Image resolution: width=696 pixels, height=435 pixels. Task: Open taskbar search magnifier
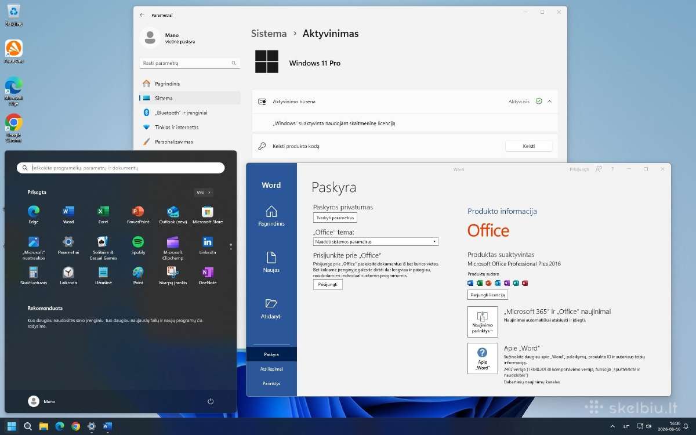tap(27, 426)
